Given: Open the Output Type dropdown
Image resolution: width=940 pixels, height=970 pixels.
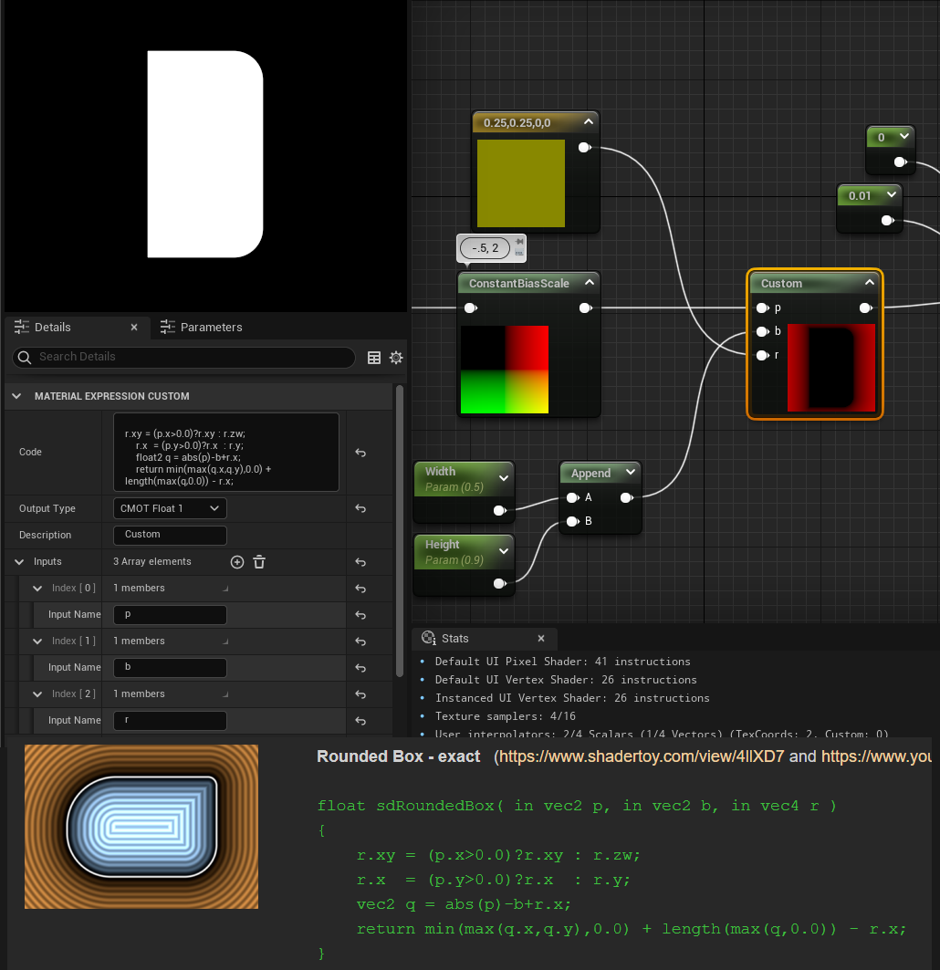Looking at the screenshot, I should (170, 508).
